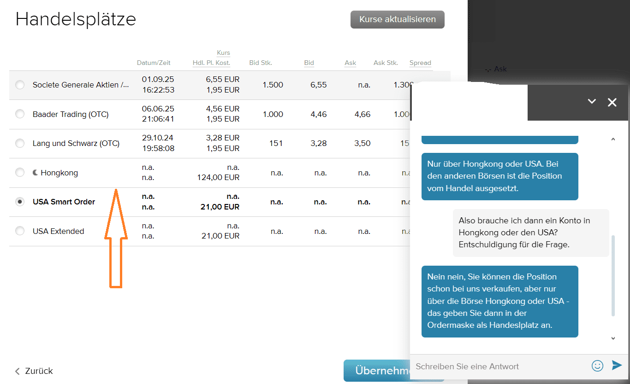Click the Hongkong venue name
Screen dimensions: 630x384
click(59, 173)
